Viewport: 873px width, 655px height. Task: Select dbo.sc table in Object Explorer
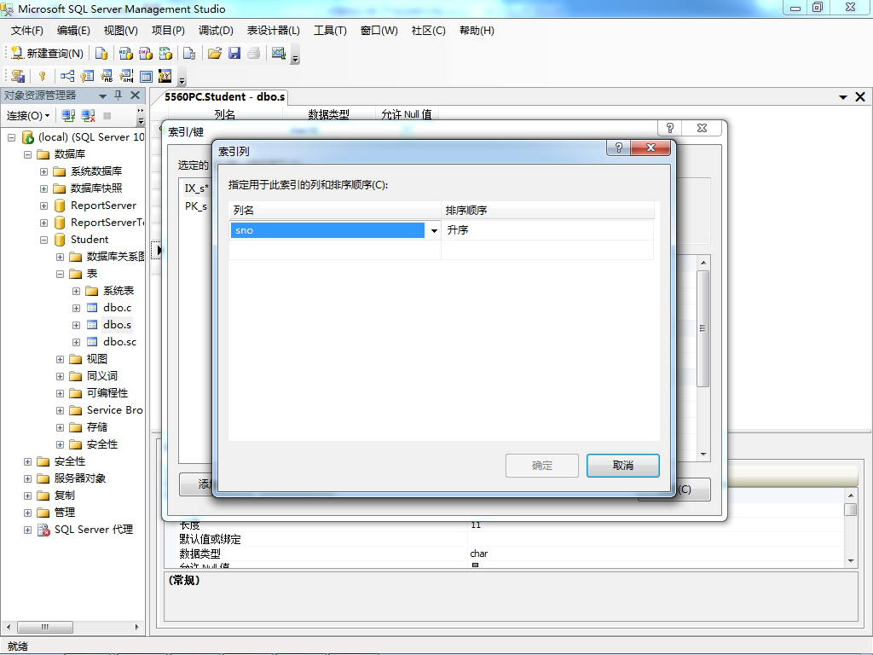pos(119,342)
